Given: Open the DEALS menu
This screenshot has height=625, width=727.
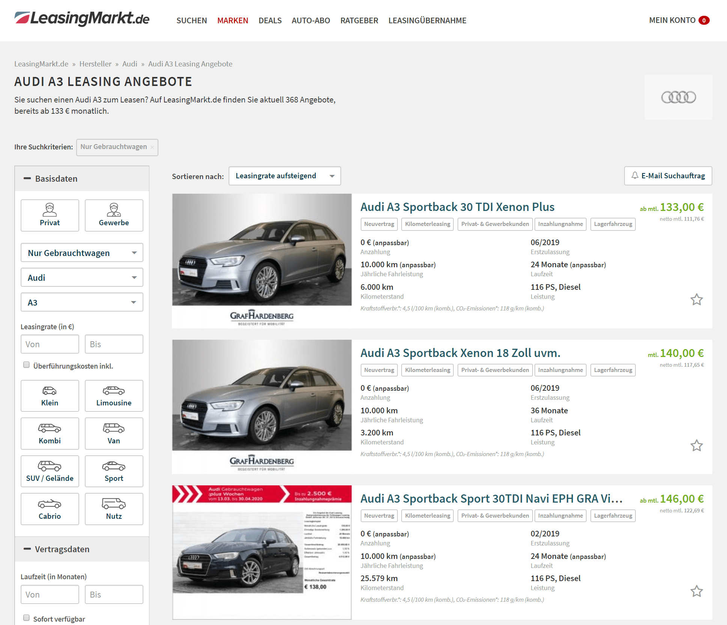Looking at the screenshot, I should 270,20.
